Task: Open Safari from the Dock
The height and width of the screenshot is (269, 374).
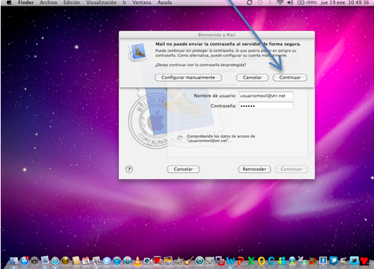Action: coord(55,261)
